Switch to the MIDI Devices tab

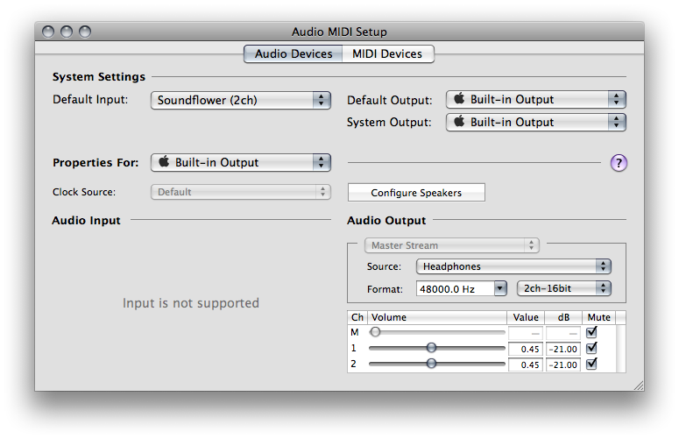pyautogui.click(x=387, y=53)
